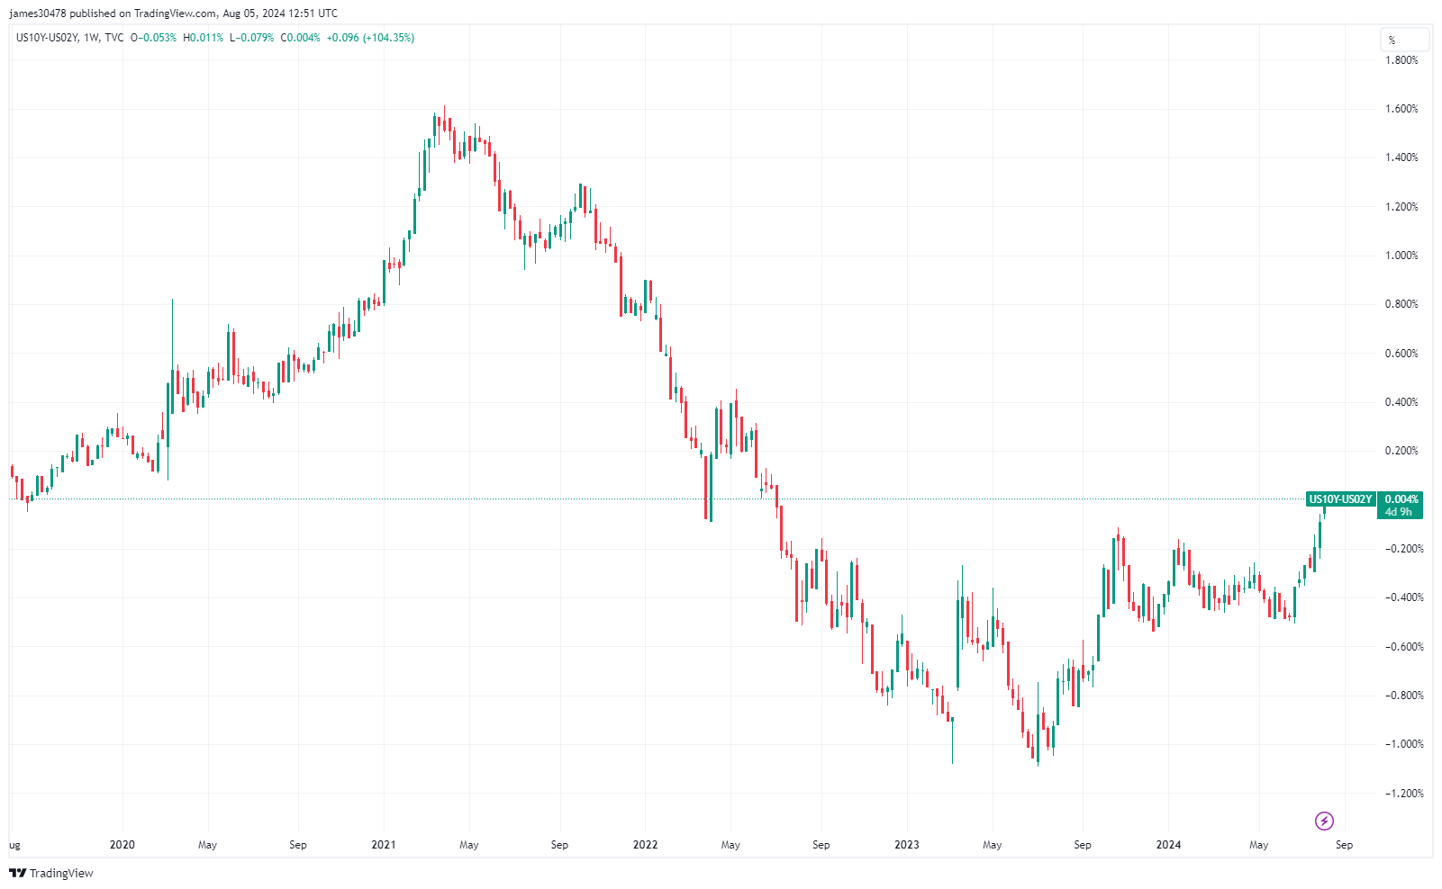Click the 0.600% price axis label
Image resolution: width=1442 pixels, height=889 pixels.
click(x=1401, y=354)
